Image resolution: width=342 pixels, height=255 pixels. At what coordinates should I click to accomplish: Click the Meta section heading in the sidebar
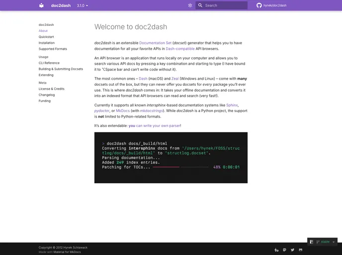point(43,83)
